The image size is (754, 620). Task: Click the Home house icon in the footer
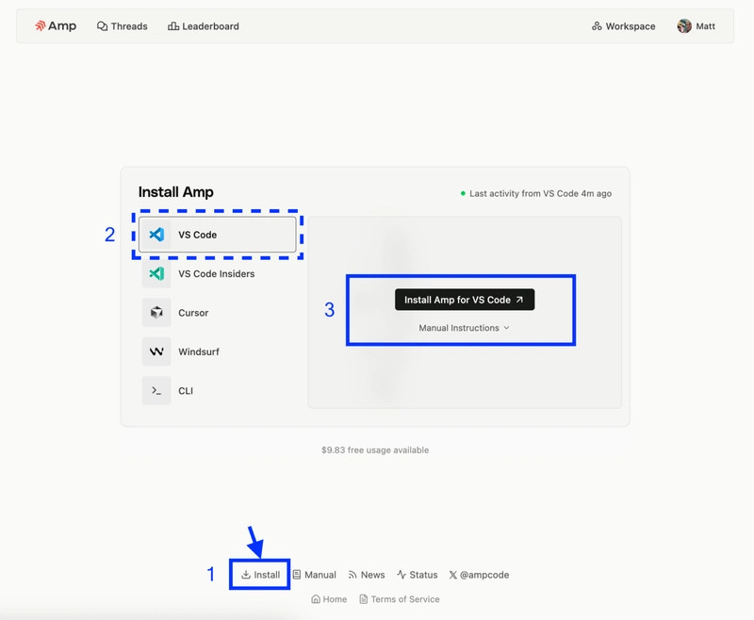tap(316, 599)
